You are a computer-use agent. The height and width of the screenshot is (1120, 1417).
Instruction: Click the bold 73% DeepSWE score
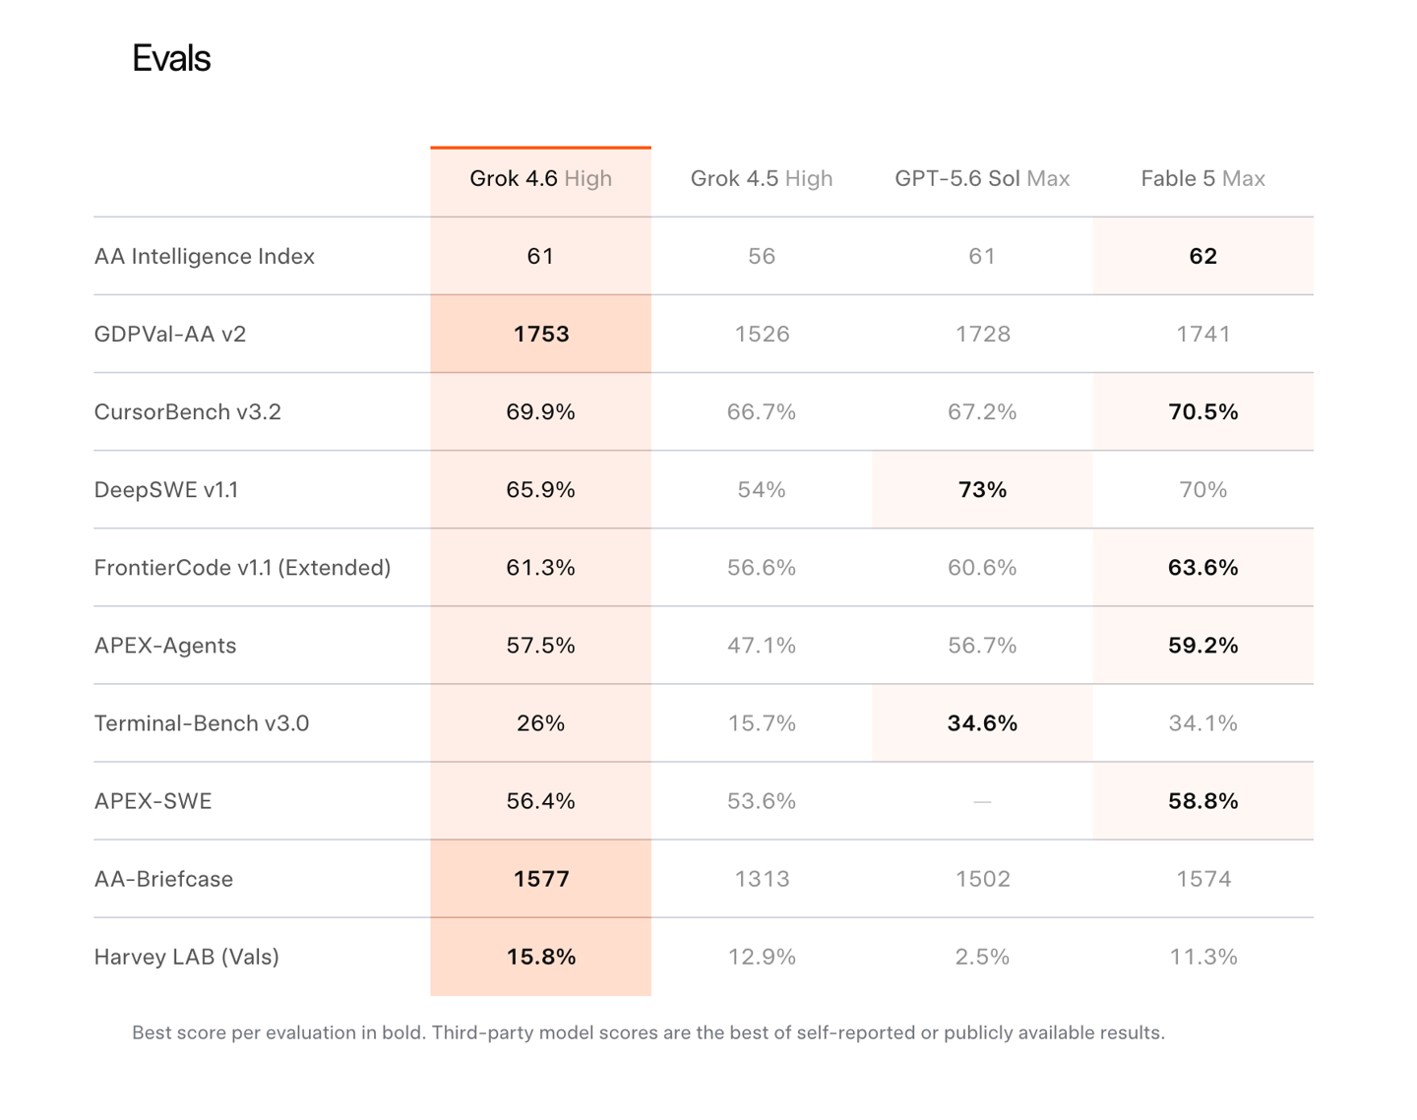click(x=982, y=489)
